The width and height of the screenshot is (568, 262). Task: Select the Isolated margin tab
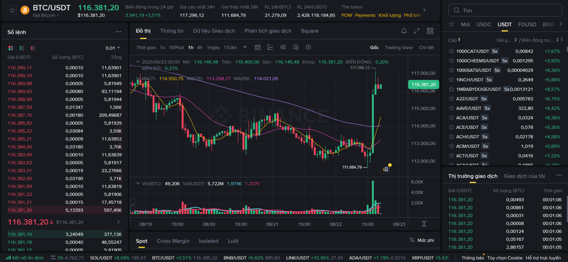pyautogui.click(x=209, y=241)
